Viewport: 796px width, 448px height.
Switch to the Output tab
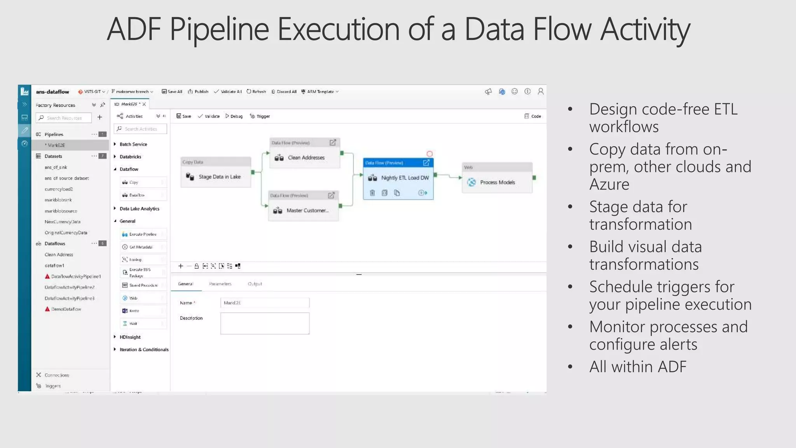click(x=255, y=284)
